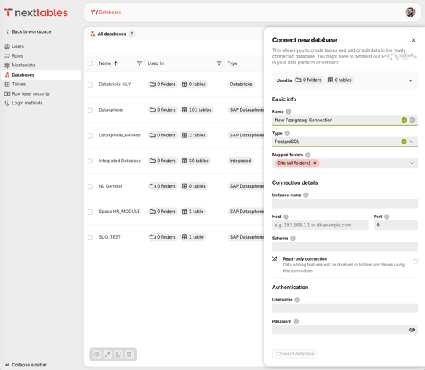Image resolution: width=425 pixels, height=370 pixels.
Task: Enable the Read-only connection checkbox
Action: tap(415, 261)
